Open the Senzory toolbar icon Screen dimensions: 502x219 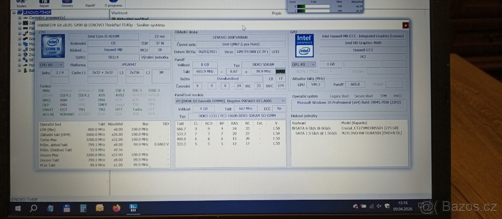click(x=67, y=4)
